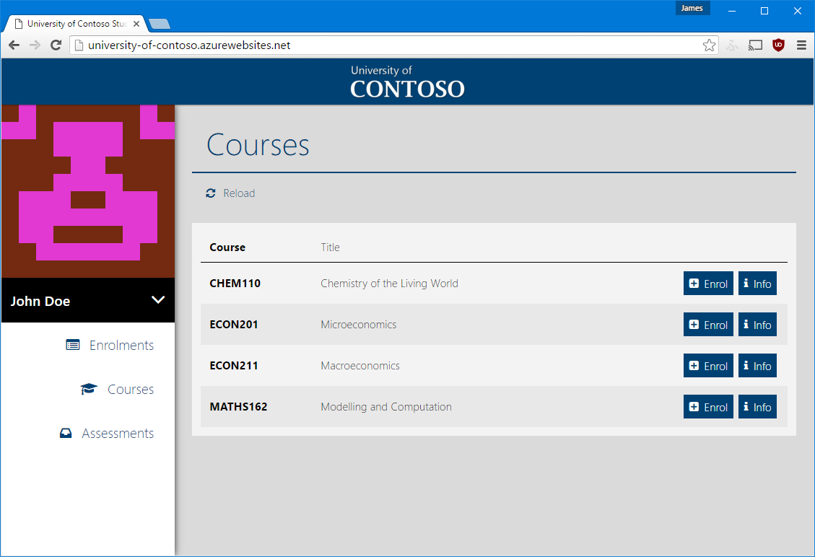Open a new browser tab
The image size is (815, 557).
point(159,24)
